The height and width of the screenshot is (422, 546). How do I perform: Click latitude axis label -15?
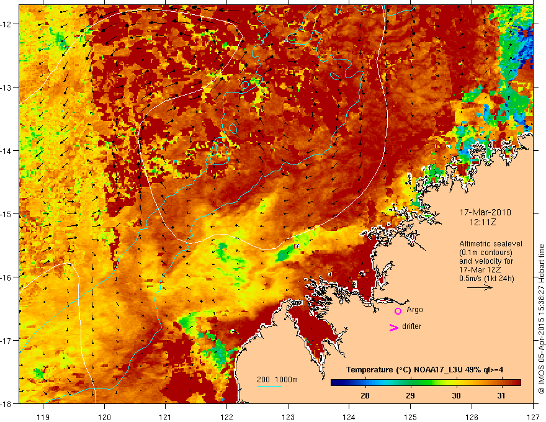click(x=6, y=213)
